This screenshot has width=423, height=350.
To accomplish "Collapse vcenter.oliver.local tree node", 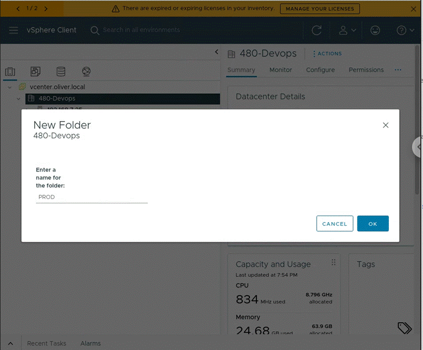I will click(x=10, y=87).
